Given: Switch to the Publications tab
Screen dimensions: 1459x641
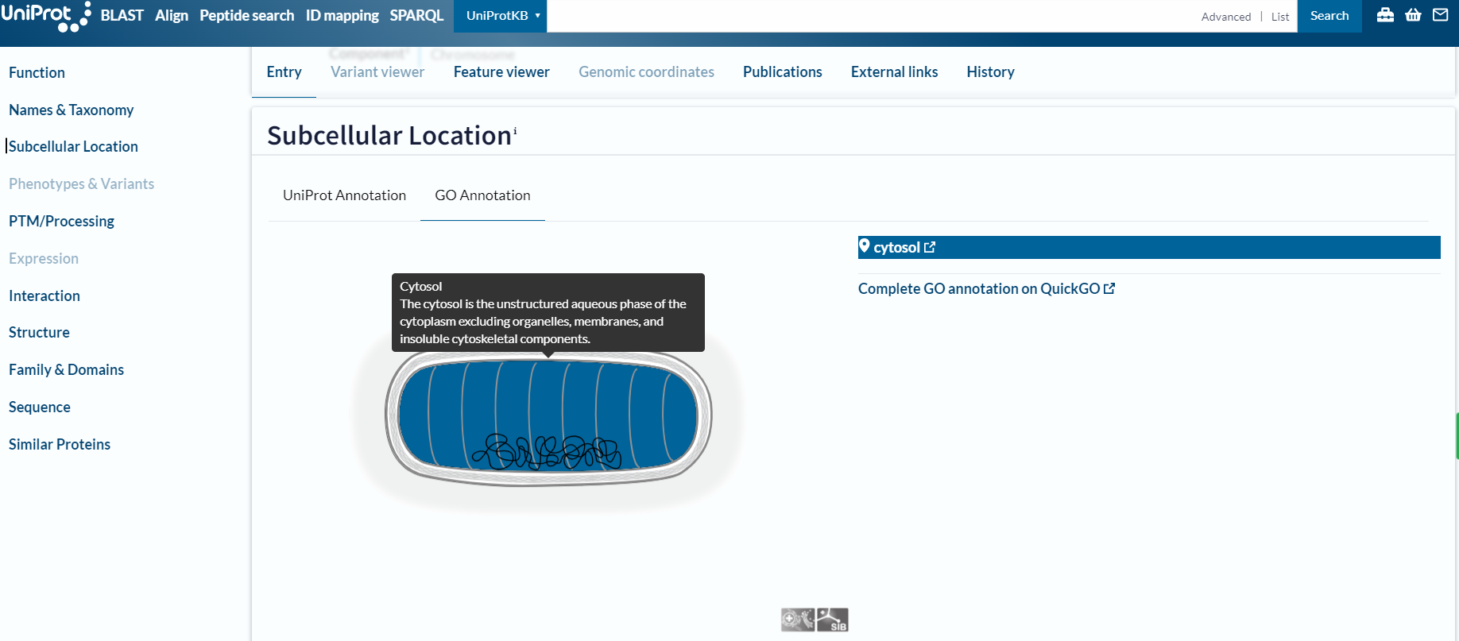Looking at the screenshot, I should (x=783, y=72).
